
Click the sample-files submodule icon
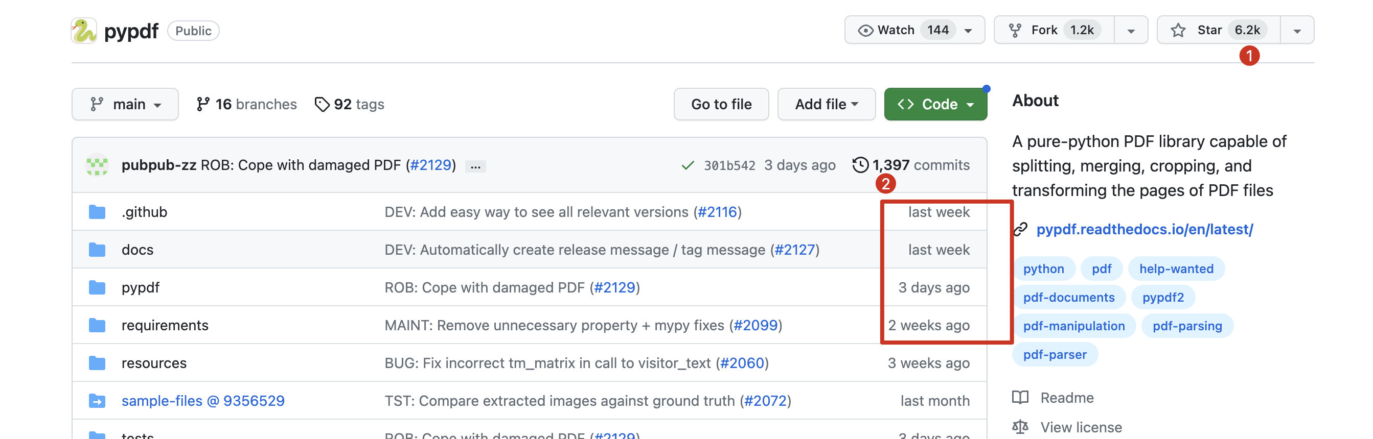[x=97, y=401]
